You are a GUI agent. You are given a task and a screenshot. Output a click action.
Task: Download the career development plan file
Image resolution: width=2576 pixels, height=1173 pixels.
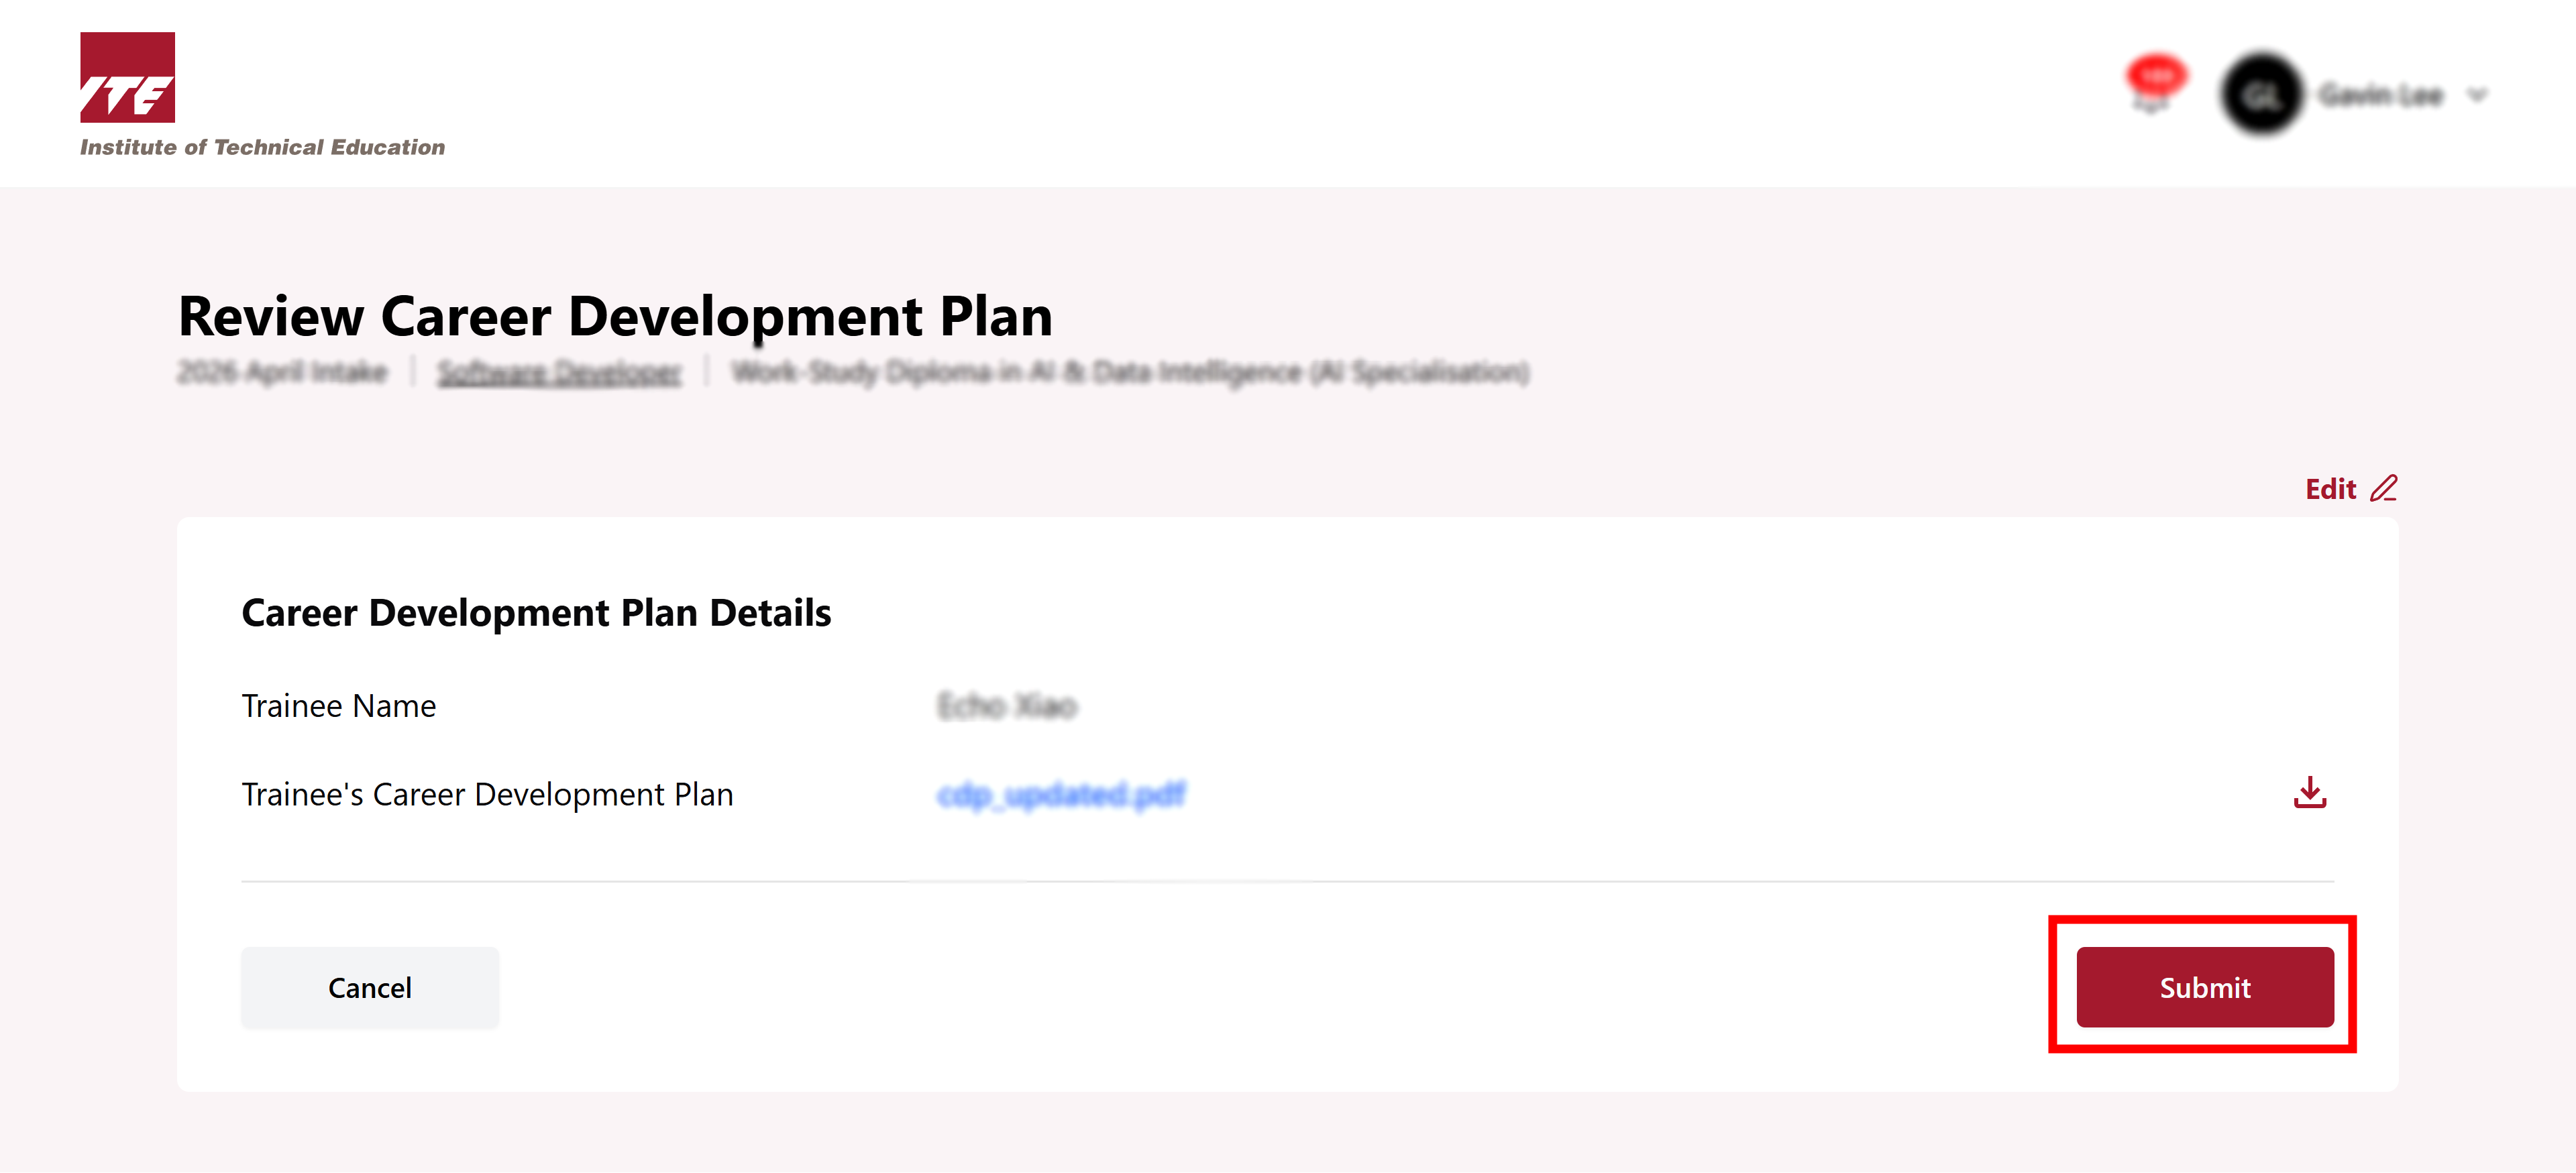pyautogui.click(x=2309, y=793)
